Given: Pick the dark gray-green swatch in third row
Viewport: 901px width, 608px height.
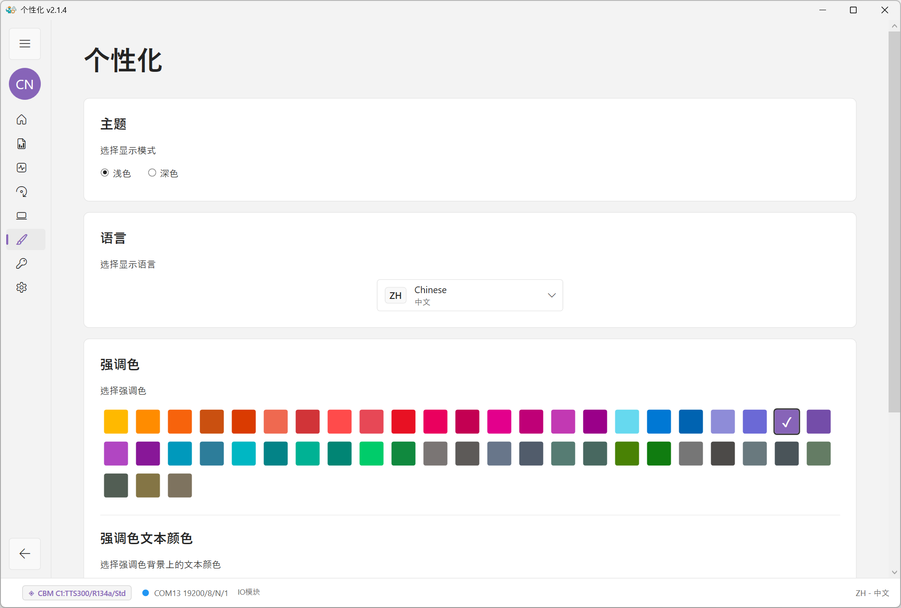Looking at the screenshot, I should (x=116, y=485).
